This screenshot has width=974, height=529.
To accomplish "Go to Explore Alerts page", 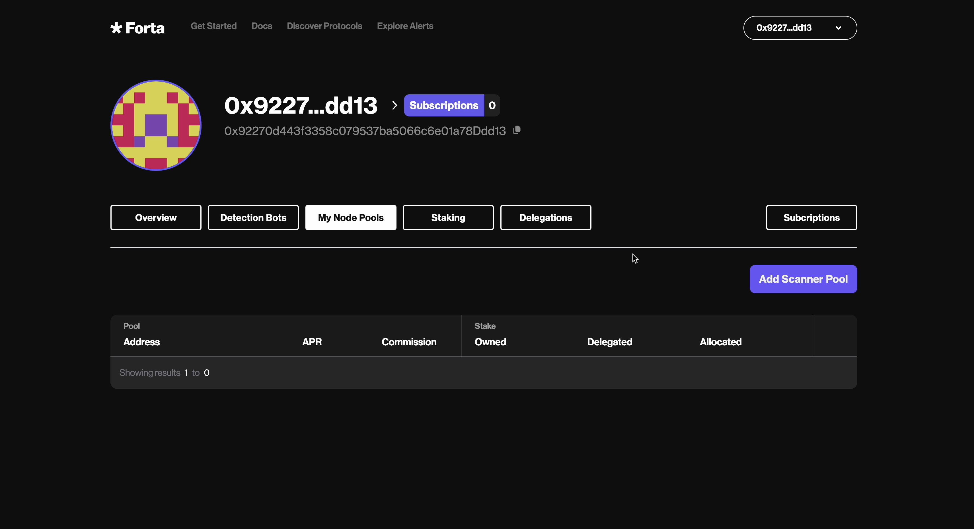I will tap(405, 26).
